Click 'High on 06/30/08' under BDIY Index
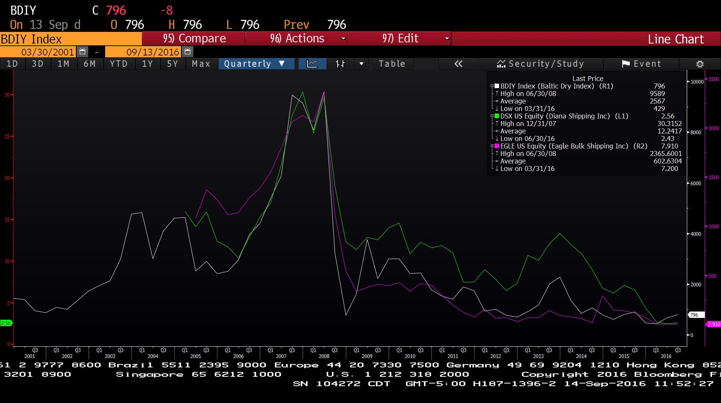The image size is (721, 403). tap(528, 94)
